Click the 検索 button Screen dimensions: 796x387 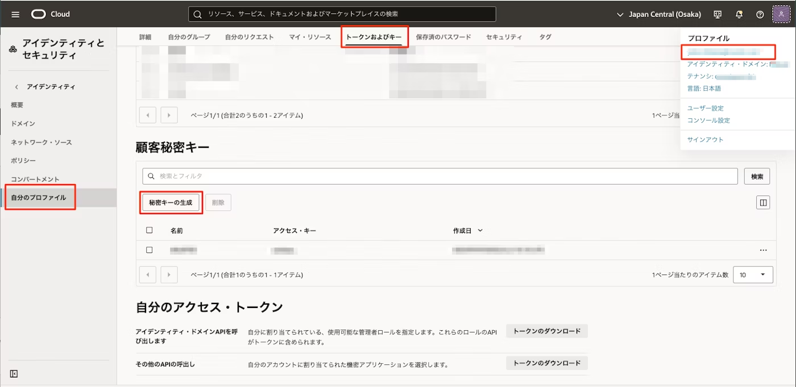point(757,176)
